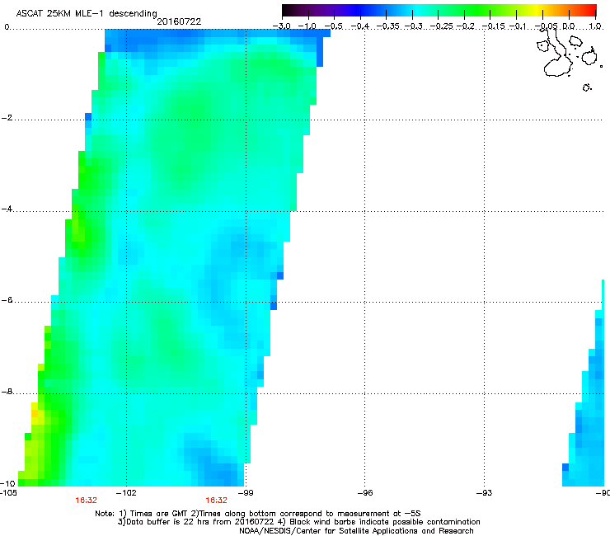Click the NOAA/NESDIS credit line

tap(356, 531)
